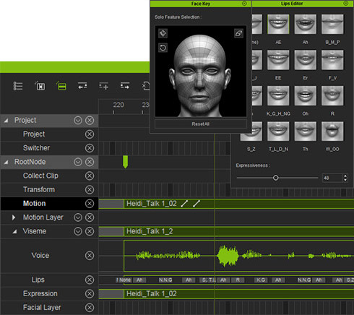Click the move/transform icon in Face Key viewer

(x=163, y=33)
